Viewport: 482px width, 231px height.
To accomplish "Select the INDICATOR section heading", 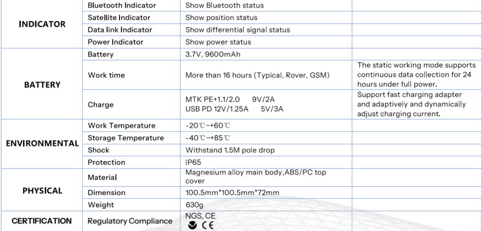I will click(42, 24).
